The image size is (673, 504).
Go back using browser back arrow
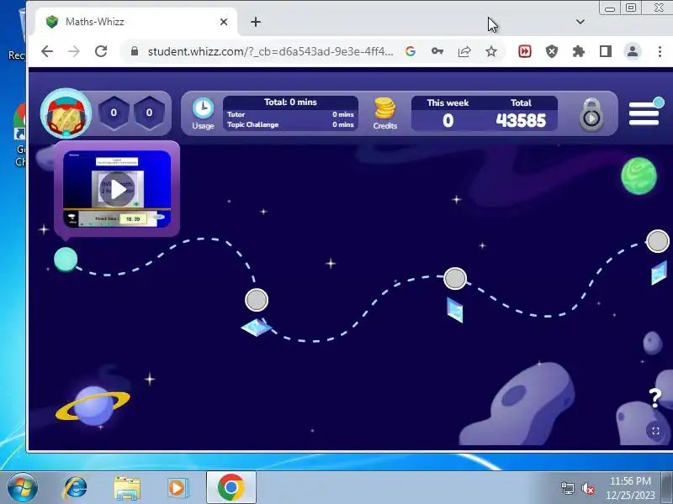click(47, 51)
